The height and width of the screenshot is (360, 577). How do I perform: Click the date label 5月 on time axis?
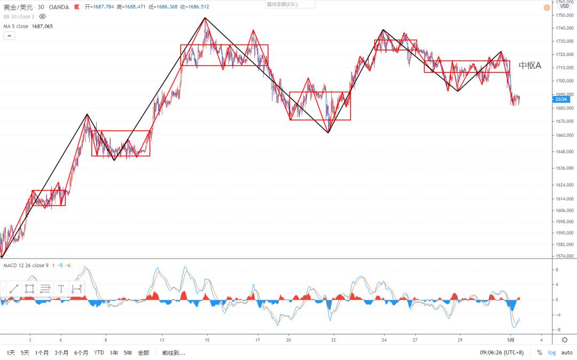[510, 340]
